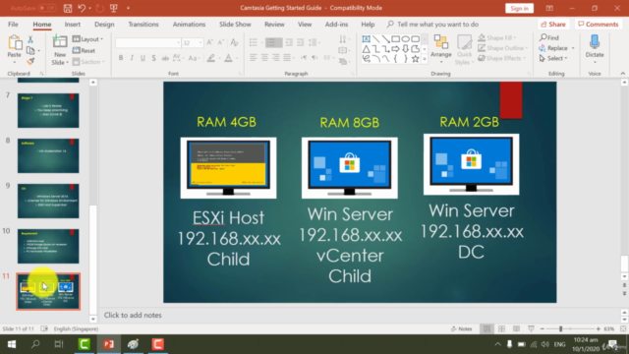Toggle Strikethrough formatting
This screenshot has width=629, height=354.
coord(165,58)
